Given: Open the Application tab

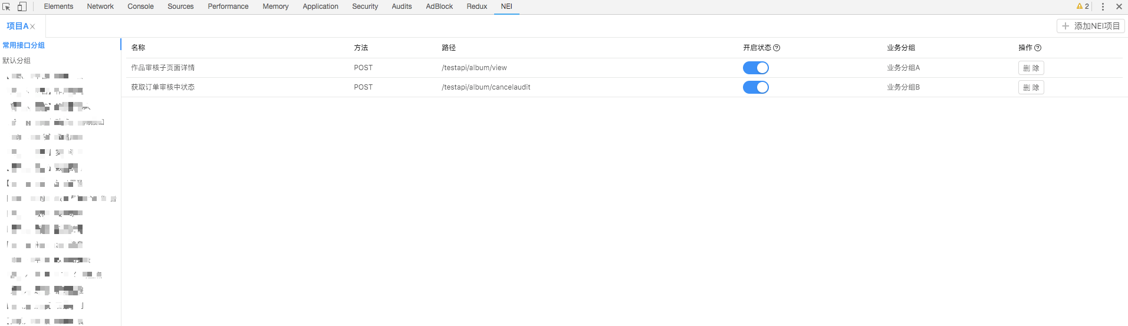Looking at the screenshot, I should pyautogui.click(x=320, y=6).
